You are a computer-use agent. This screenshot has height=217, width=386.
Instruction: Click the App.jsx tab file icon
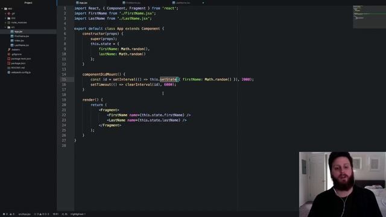[77, 2]
